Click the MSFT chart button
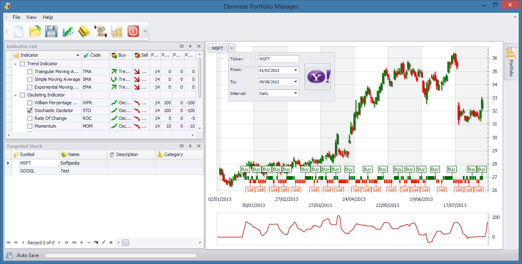 point(218,48)
